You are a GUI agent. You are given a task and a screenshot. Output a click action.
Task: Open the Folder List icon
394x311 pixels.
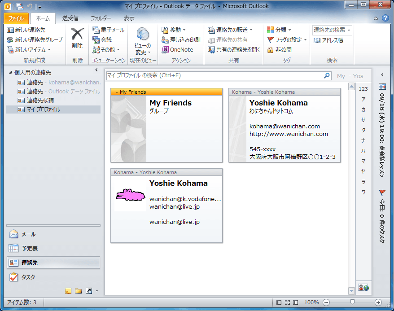[79, 291]
